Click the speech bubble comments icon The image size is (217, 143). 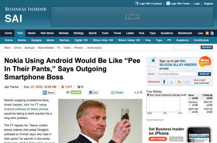(x=79, y=87)
